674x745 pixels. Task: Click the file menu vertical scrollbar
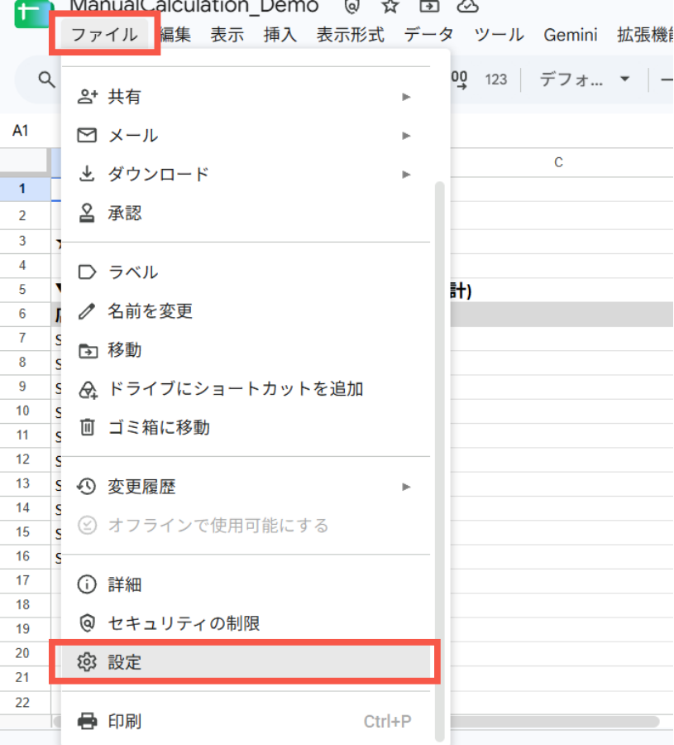coord(439,461)
